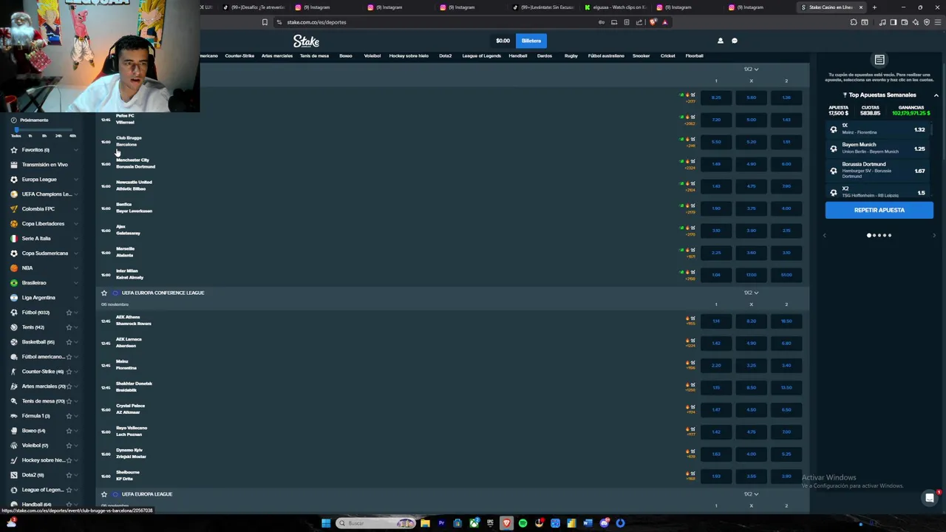Select Rugby in top sports bar
Image resolution: width=946 pixels, height=532 pixels.
[571, 55]
